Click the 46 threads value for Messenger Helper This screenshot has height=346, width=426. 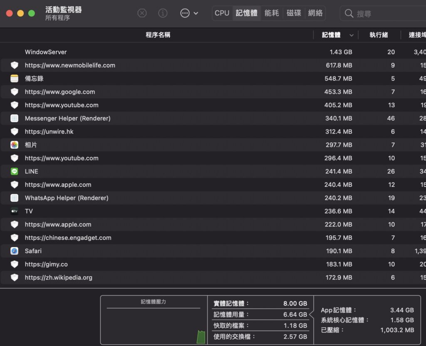coord(391,119)
